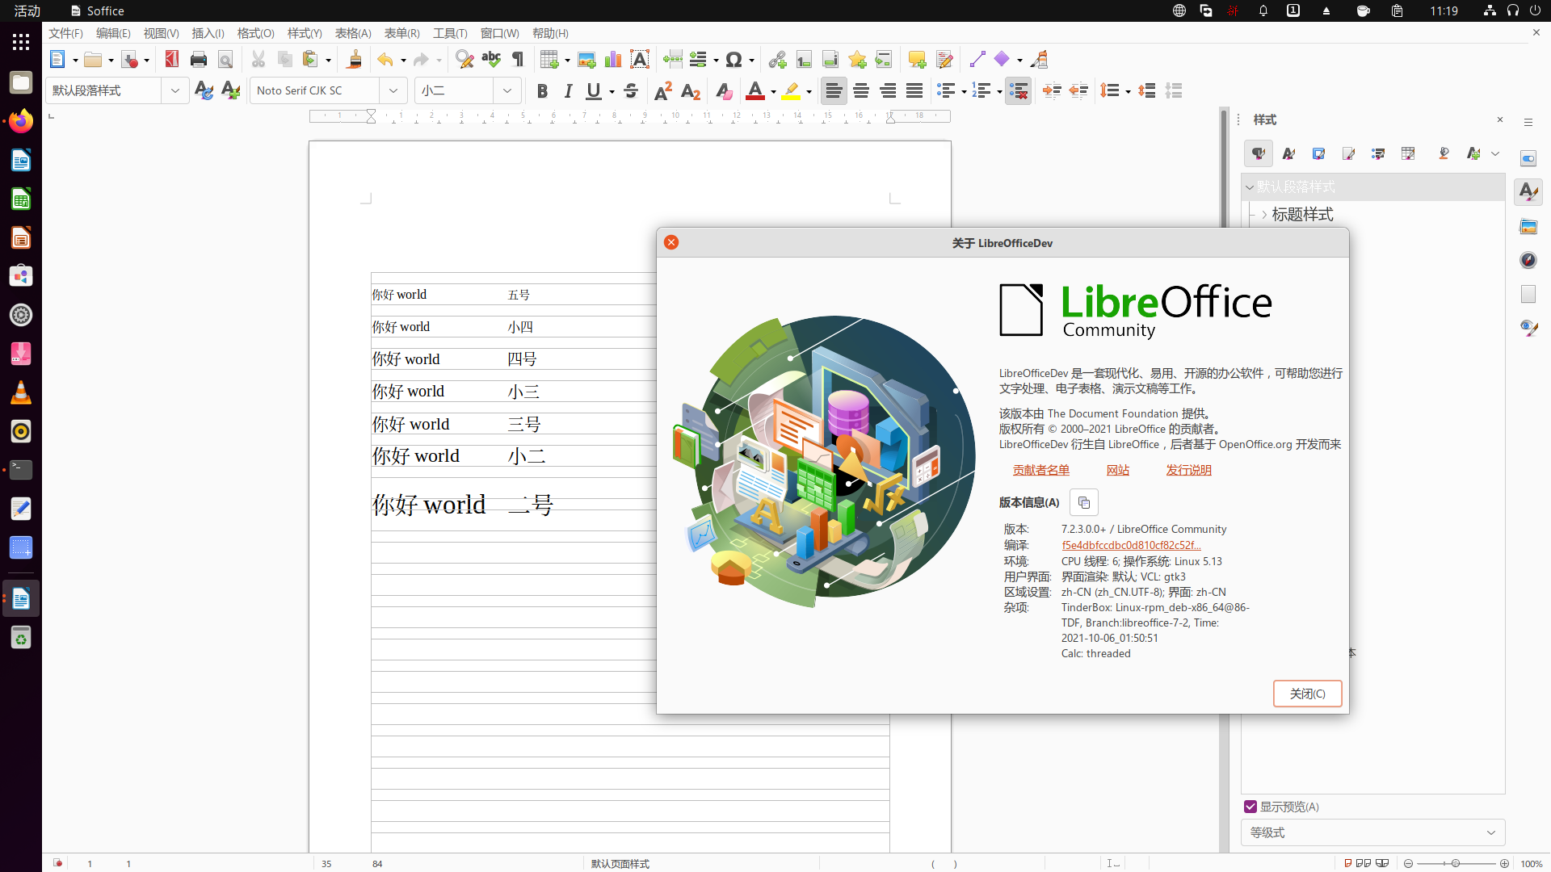Viewport: 1551px width, 872px height.
Task: Toggle Formatting Marks pilcrow button
Action: (518, 60)
